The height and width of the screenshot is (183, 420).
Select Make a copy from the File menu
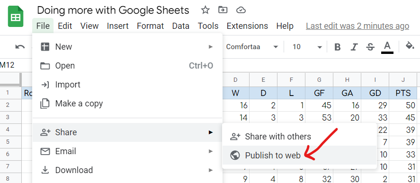coord(127,103)
